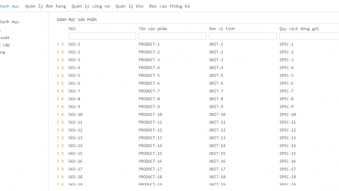Viewport: 339px width, 191px height.
Task: Click the X icon next to SKU-6
Action: [x=62, y=83]
